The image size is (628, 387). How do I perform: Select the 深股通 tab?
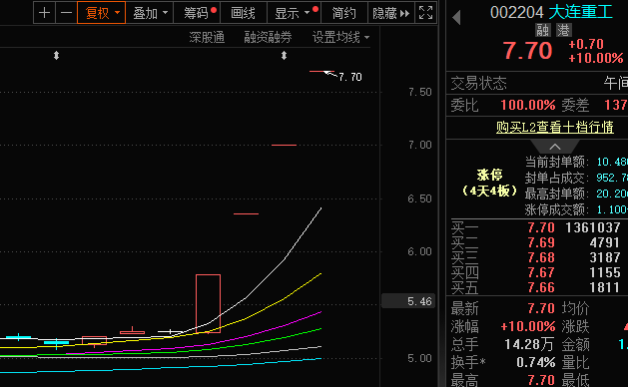tap(207, 38)
